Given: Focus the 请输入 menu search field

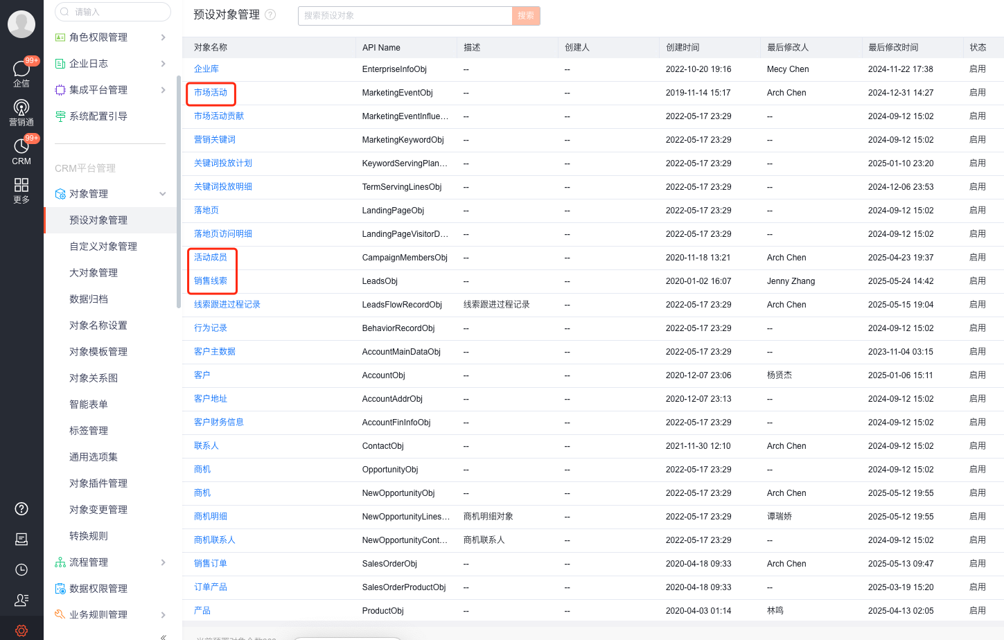Looking at the screenshot, I should 113,12.
